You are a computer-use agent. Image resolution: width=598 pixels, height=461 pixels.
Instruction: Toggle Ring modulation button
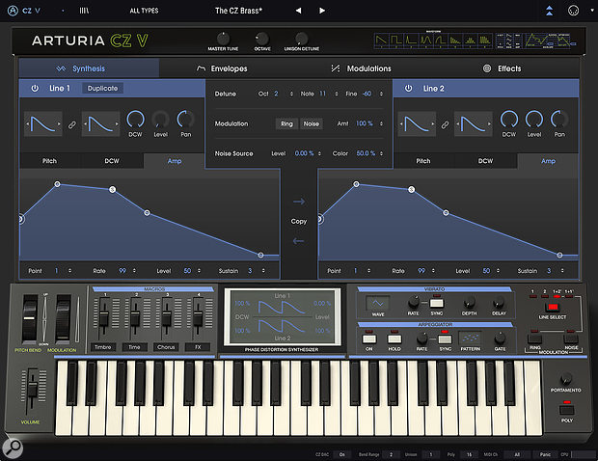tap(286, 123)
